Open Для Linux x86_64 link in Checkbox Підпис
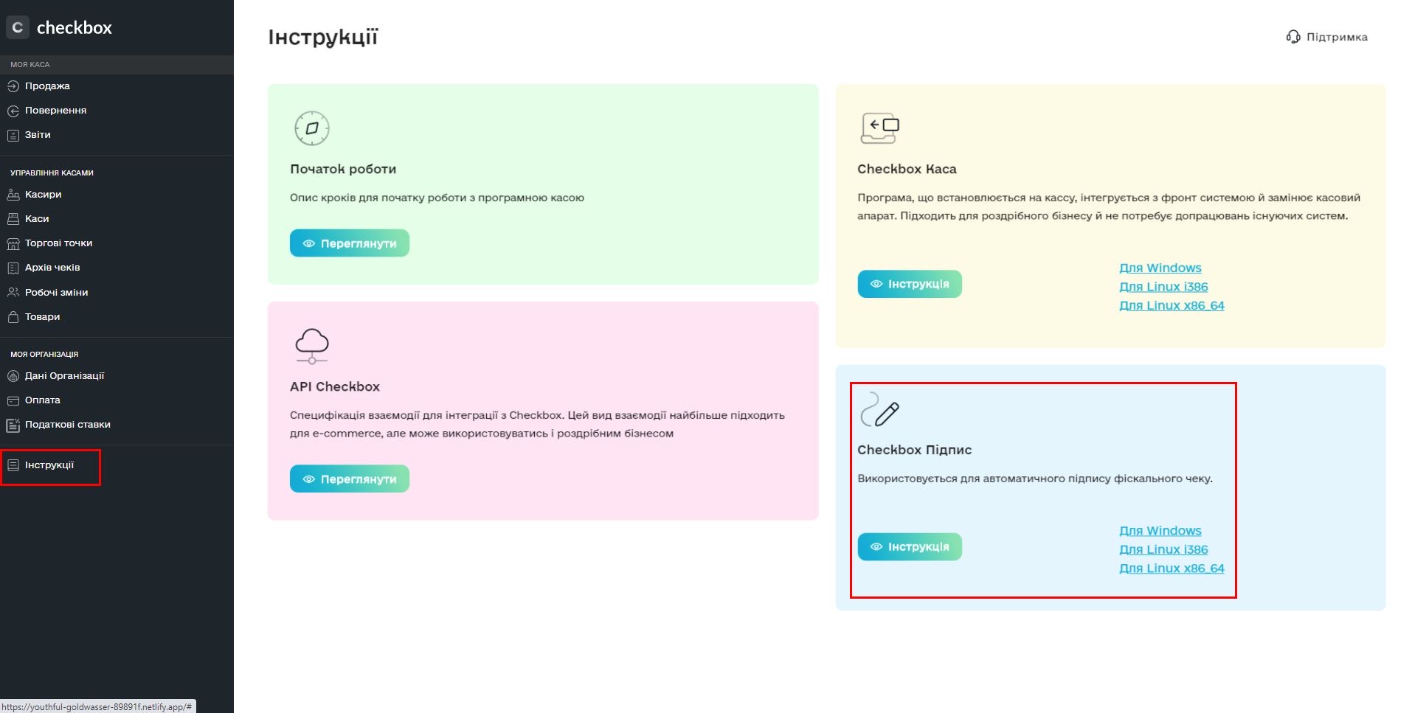The height and width of the screenshot is (713, 1412). (x=1172, y=568)
